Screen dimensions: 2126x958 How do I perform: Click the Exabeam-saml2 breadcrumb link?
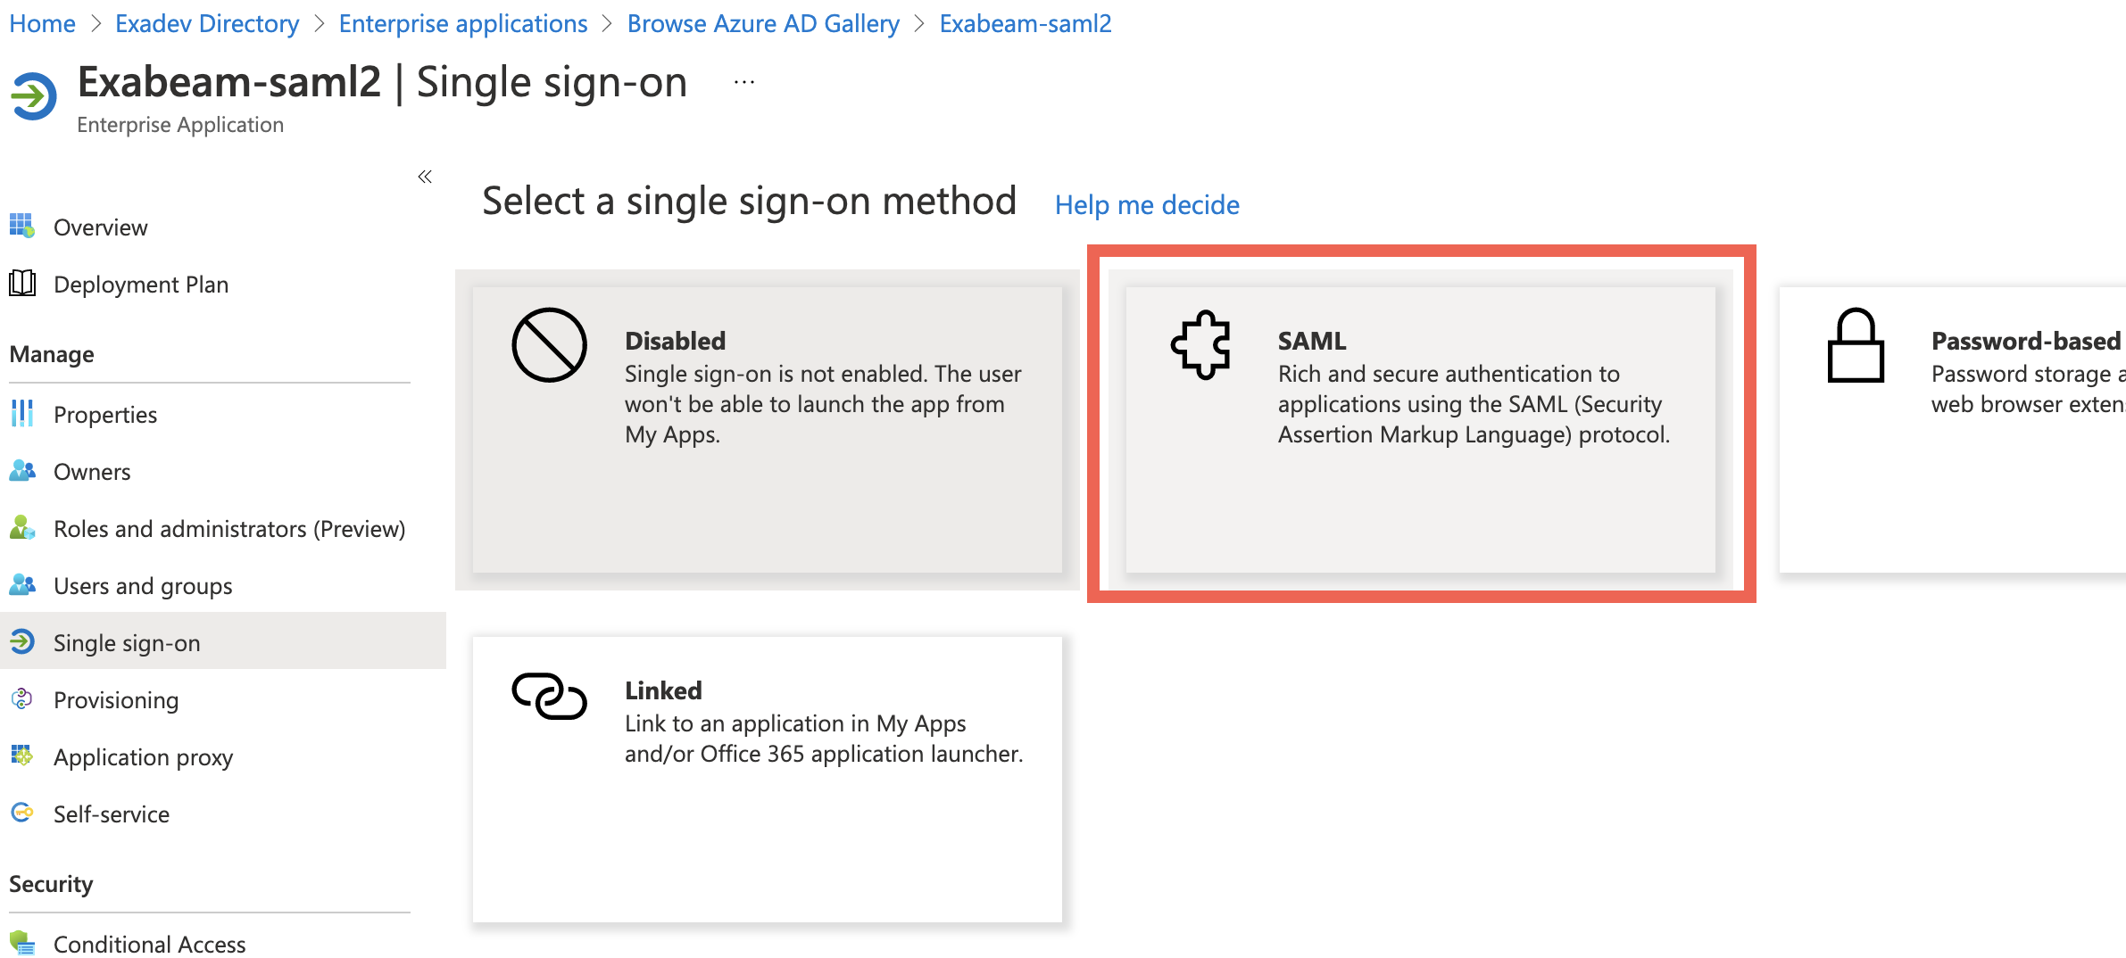[1026, 23]
